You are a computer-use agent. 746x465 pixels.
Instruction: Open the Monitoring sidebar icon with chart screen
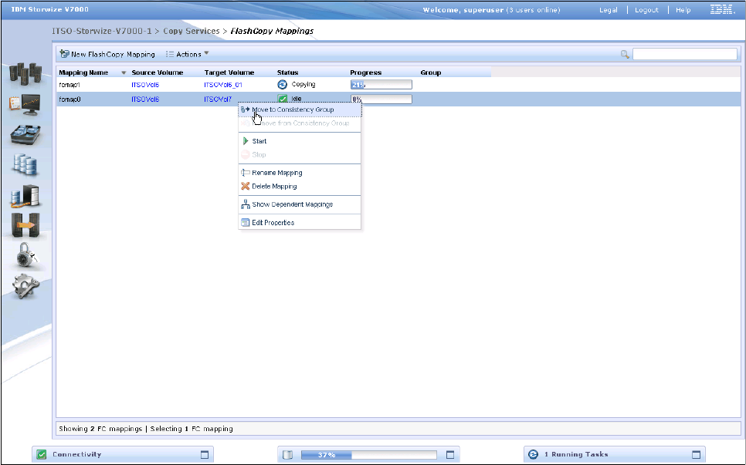point(24,103)
